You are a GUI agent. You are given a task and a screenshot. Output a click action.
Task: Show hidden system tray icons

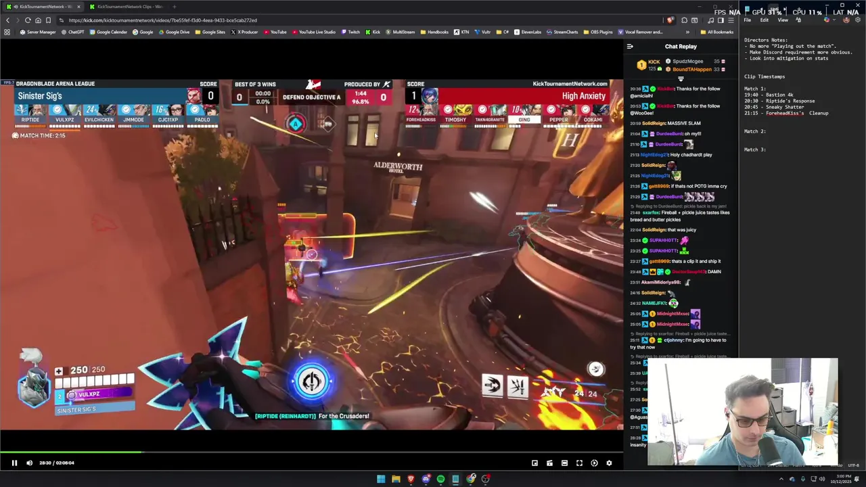click(x=781, y=479)
